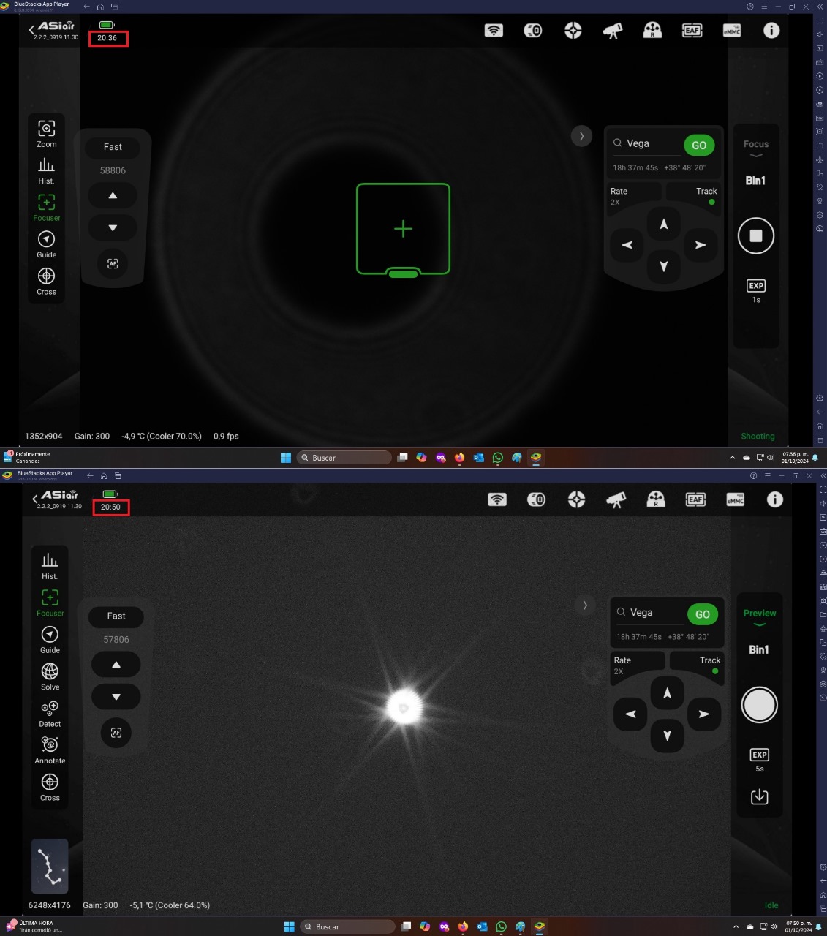Screen dimensions: 827x936
Task: Click the Vega search field in Focus mode screen
Action: pyautogui.click(x=646, y=144)
